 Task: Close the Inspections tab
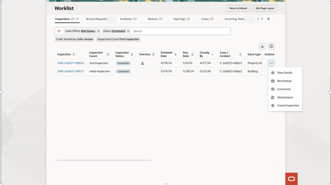77,19
